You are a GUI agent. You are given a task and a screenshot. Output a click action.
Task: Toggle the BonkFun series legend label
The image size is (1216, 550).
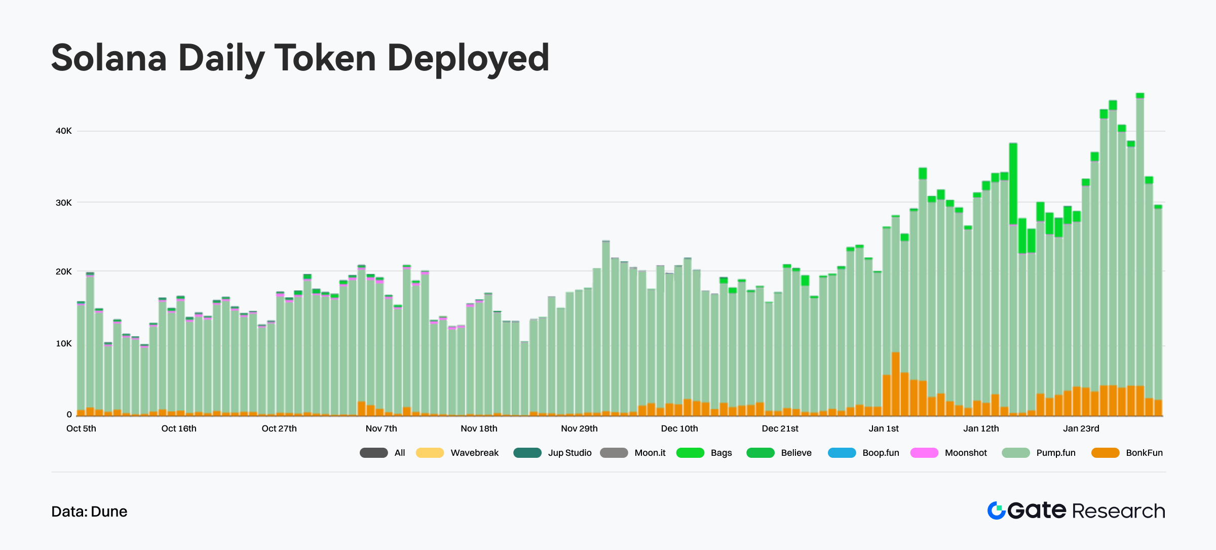coord(1144,453)
